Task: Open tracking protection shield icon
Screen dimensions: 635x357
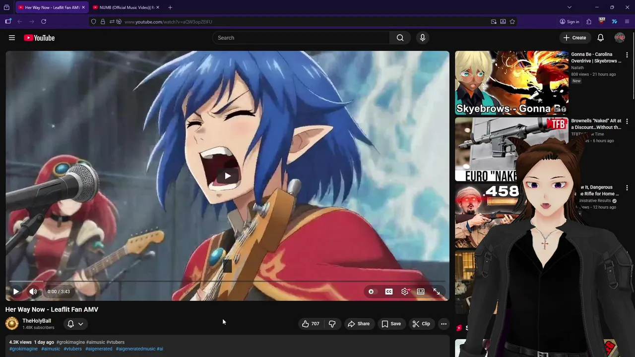Action: pyautogui.click(x=93, y=22)
